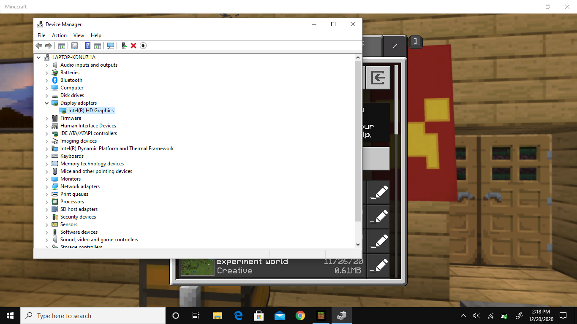This screenshot has width=577, height=324.
Task: Click the Minecraft world list scrollbar
Action: 396,100
